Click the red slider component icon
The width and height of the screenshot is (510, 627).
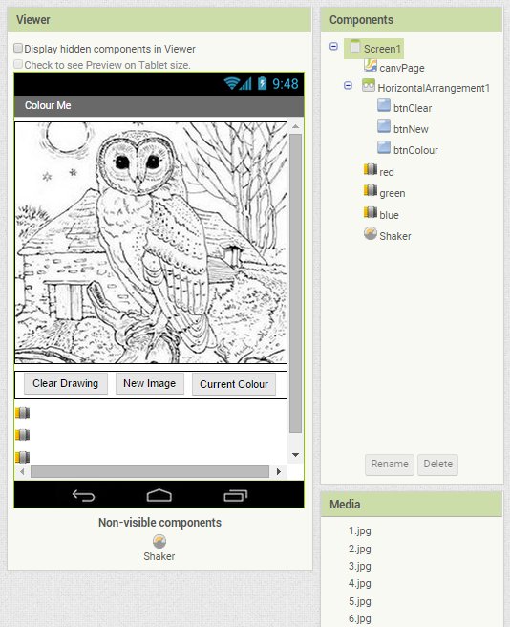371,169
